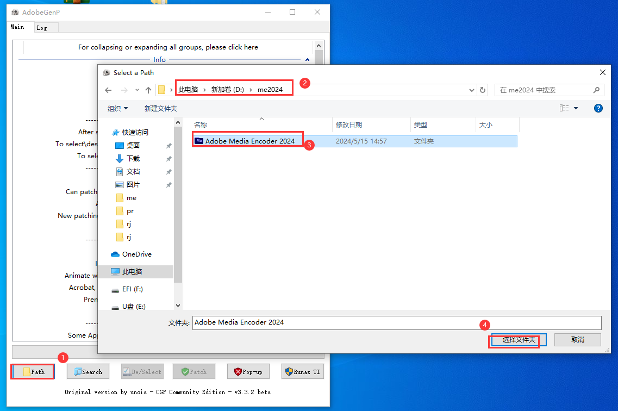Sort by the 大小 column header
The width and height of the screenshot is (618, 411).
click(x=497, y=125)
